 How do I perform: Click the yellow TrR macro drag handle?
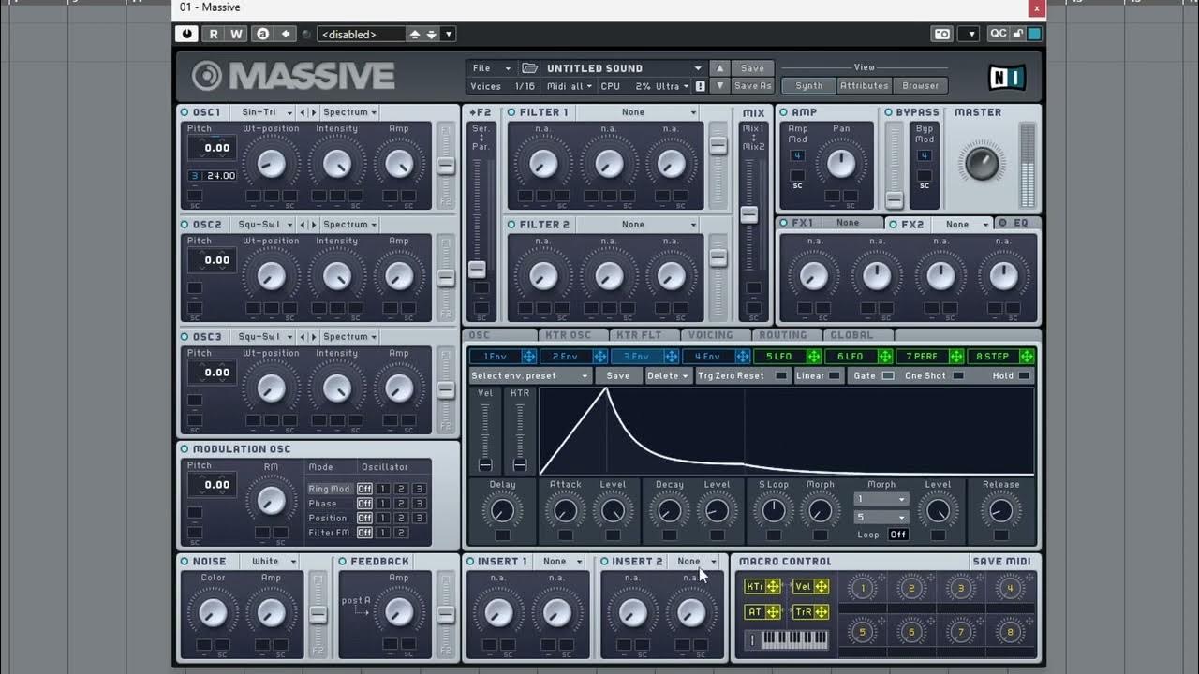pyautogui.click(x=822, y=612)
